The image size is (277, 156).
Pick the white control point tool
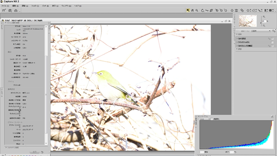tap(226, 11)
